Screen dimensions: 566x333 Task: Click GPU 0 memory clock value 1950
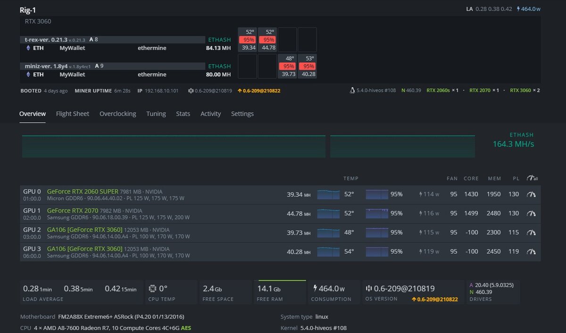[x=494, y=194]
